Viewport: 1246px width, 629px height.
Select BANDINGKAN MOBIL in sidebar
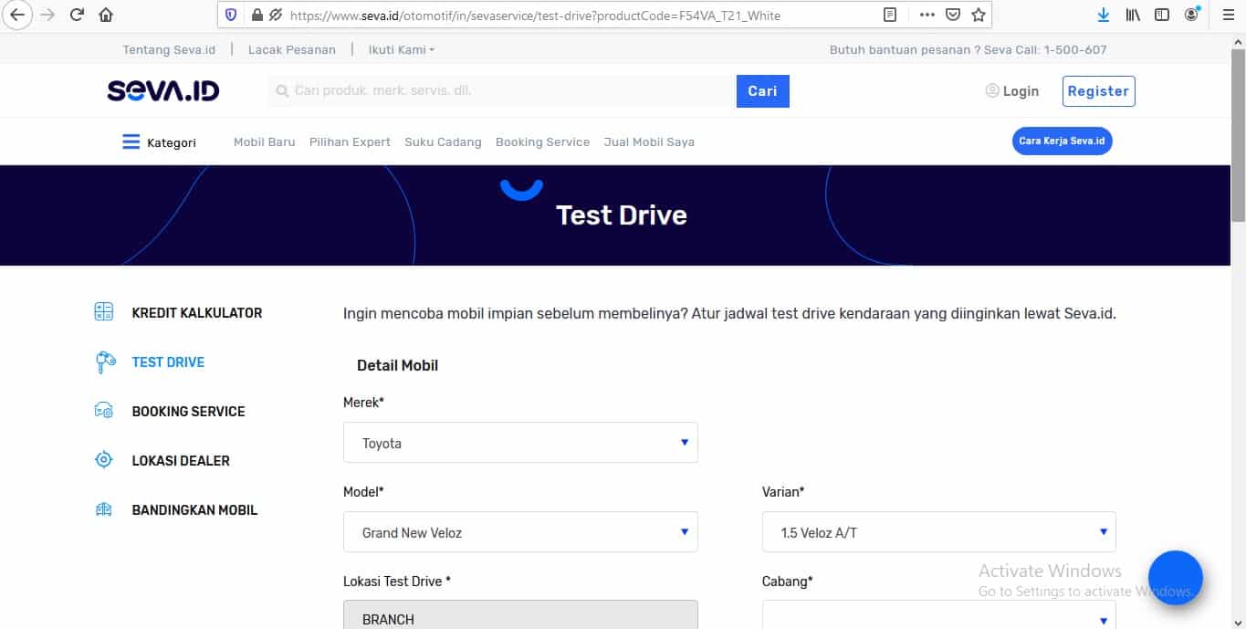coord(194,509)
